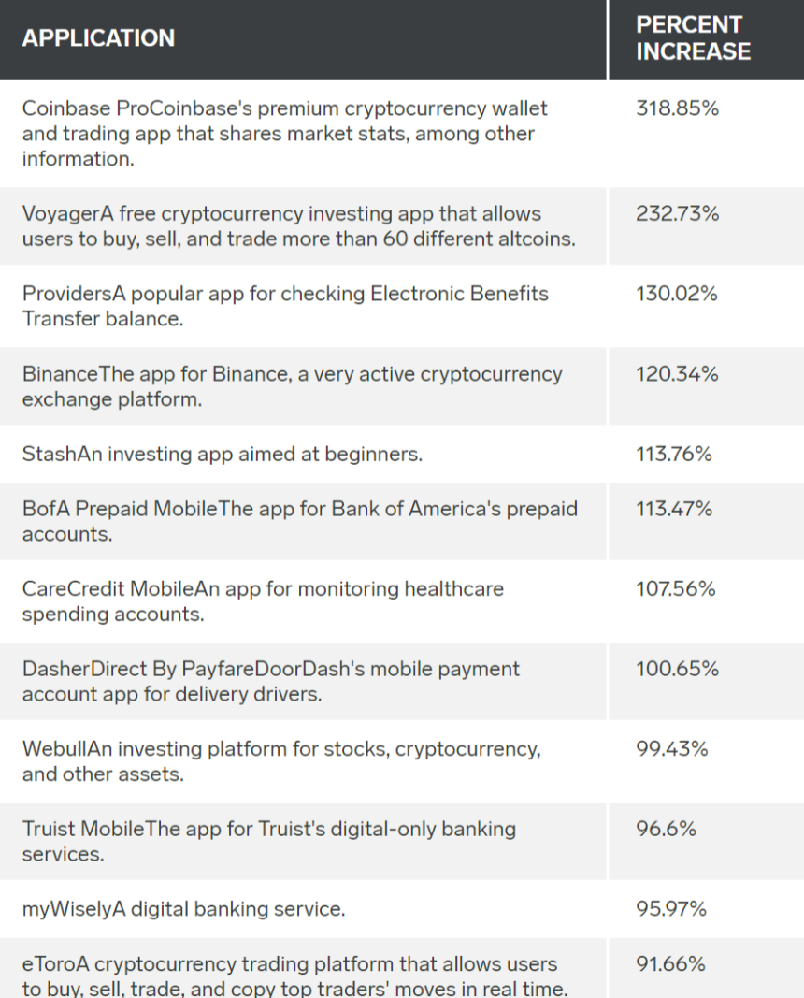
Task: Click the 318.85% value
Action: pos(677,108)
